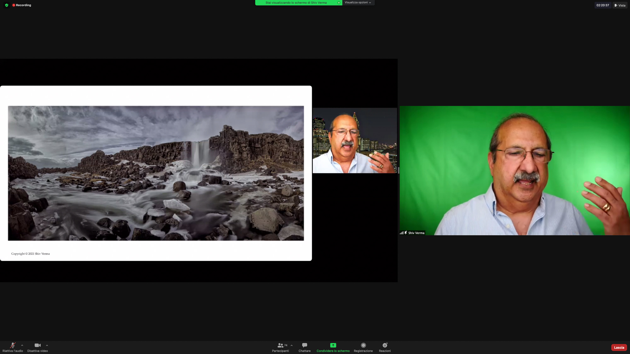Click the pinned icon beside Shiv Verma name
Screen dimensions: 630x354
pyautogui.click(x=406, y=233)
